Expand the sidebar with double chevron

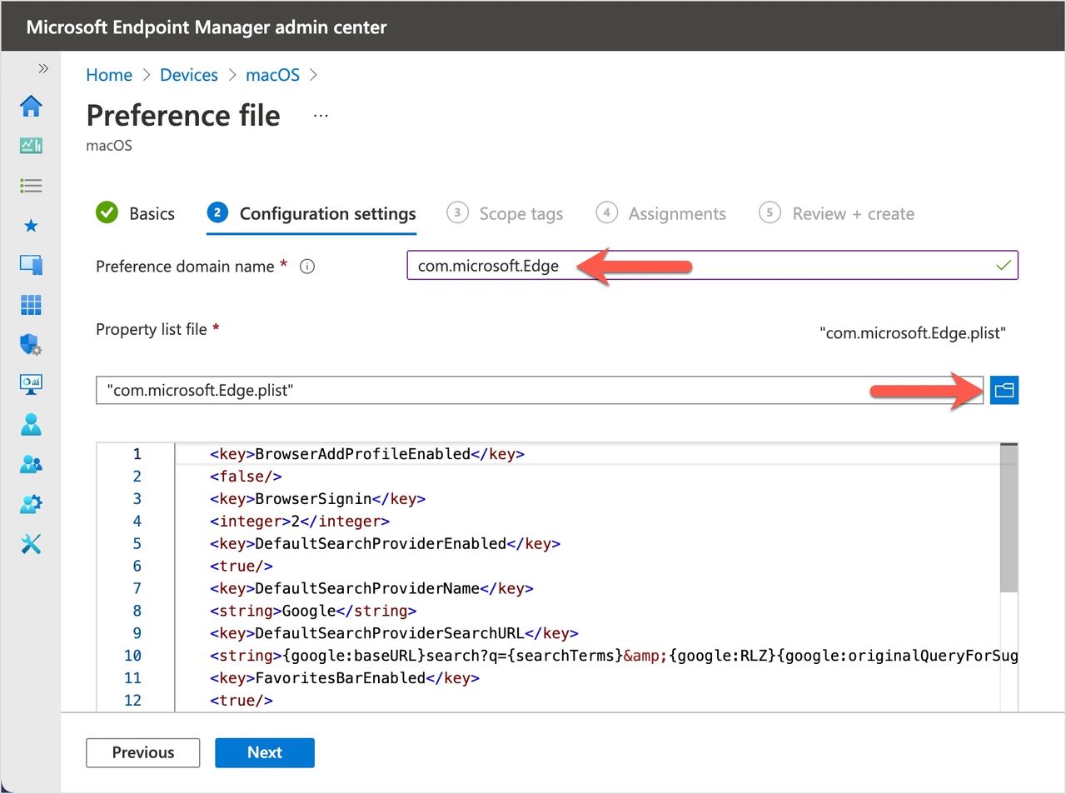43,68
